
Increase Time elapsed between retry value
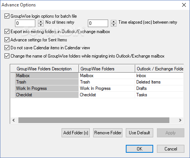click(113, 21)
